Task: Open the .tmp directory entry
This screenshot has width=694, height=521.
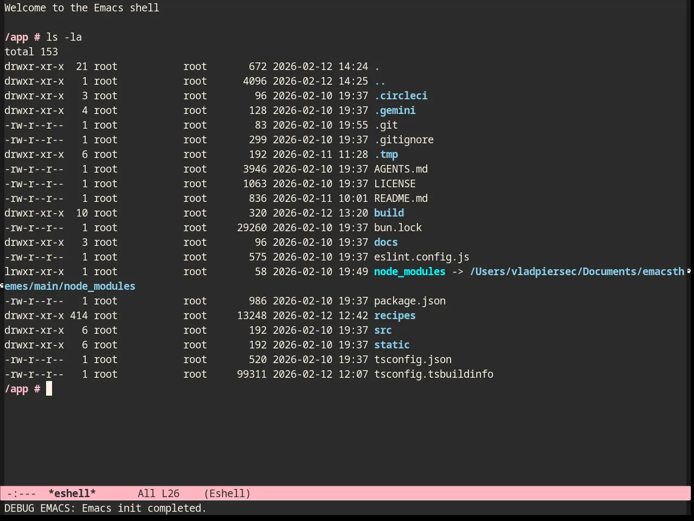Action: [x=386, y=154]
